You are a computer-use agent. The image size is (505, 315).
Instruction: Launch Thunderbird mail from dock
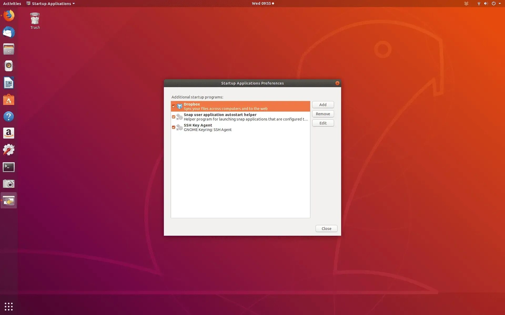[9, 33]
